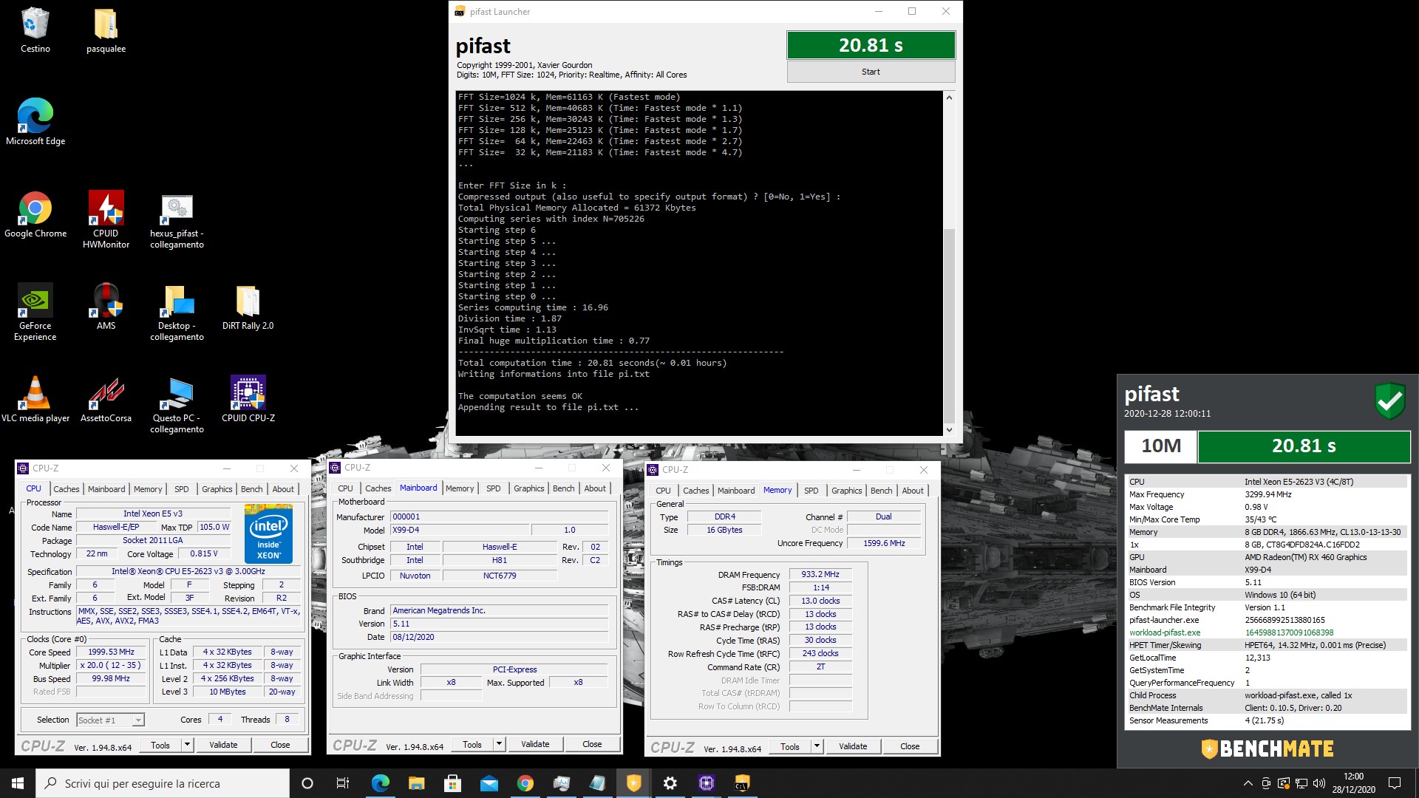Image resolution: width=1419 pixels, height=798 pixels.
Task: Launch Microsoft Edge from the desktop
Action: (35, 122)
